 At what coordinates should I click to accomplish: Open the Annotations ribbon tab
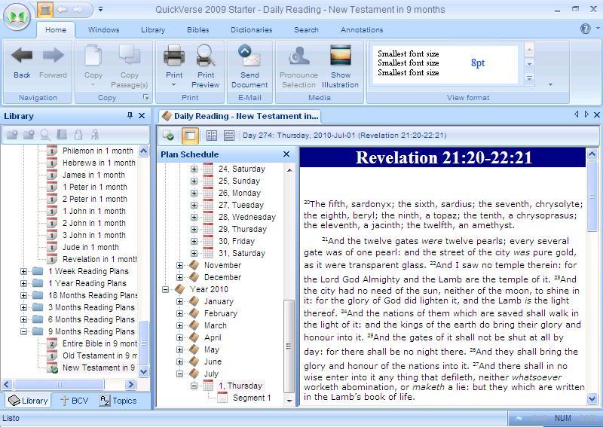(x=362, y=29)
